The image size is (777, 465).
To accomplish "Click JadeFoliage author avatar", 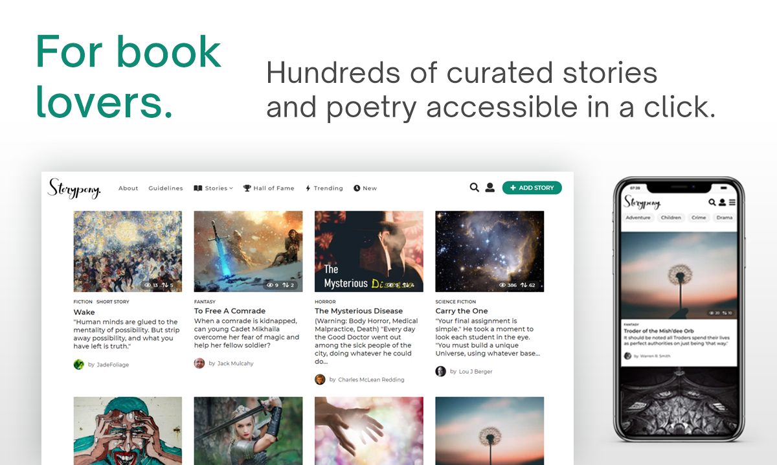I will click(79, 365).
